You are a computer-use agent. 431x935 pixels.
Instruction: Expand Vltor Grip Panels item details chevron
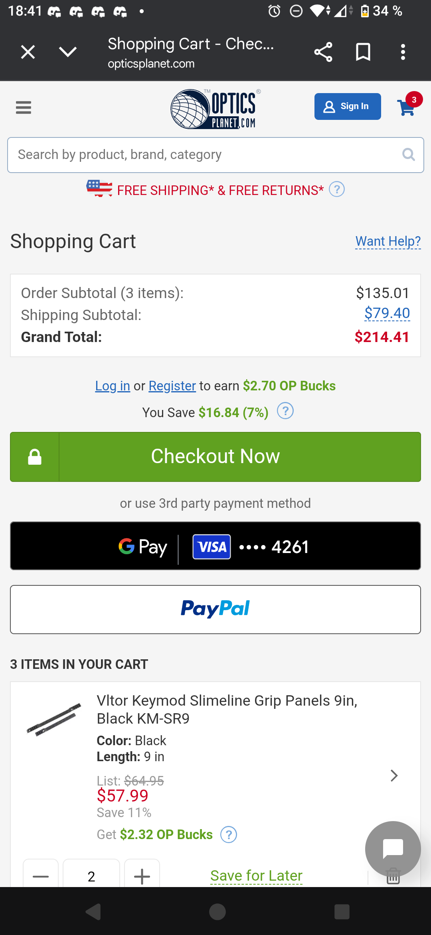(x=394, y=776)
